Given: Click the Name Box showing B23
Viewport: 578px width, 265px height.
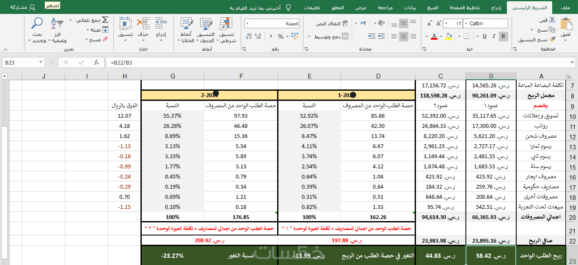Looking at the screenshot, I should pyautogui.click(x=20, y=62).
